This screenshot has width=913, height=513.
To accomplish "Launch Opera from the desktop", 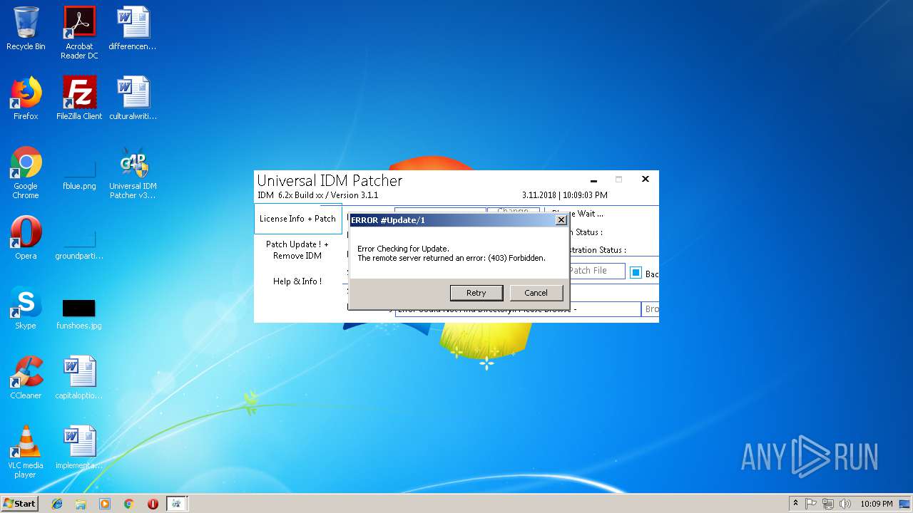I will tap(26, 239).
